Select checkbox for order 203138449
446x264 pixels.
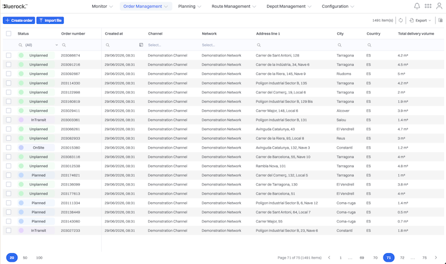point(8,212)
